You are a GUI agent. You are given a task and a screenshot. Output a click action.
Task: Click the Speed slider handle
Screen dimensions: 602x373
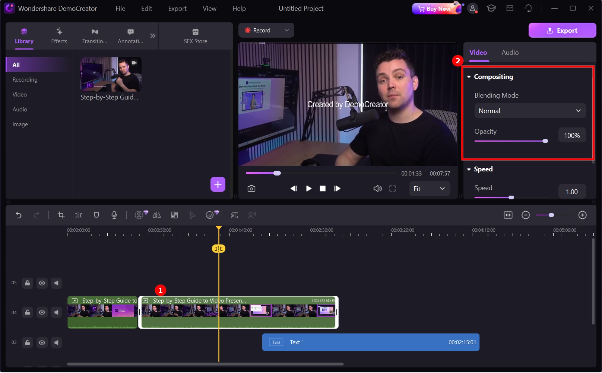coord(511,197)
